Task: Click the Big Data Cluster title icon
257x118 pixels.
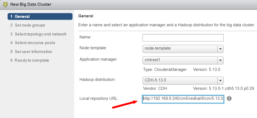Action: 5,4
